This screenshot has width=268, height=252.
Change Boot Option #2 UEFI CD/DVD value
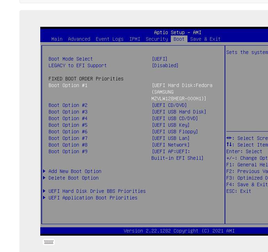click(x=169, y=105)
